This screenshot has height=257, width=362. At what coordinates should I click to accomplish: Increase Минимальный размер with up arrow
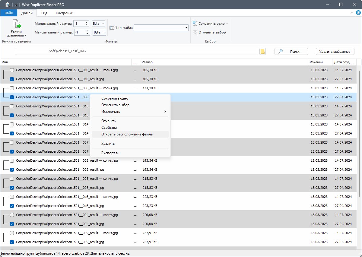[x=87, y=22]
